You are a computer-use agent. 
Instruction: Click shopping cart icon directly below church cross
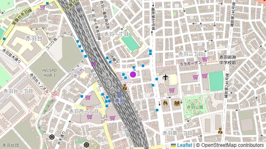point(172,90)
